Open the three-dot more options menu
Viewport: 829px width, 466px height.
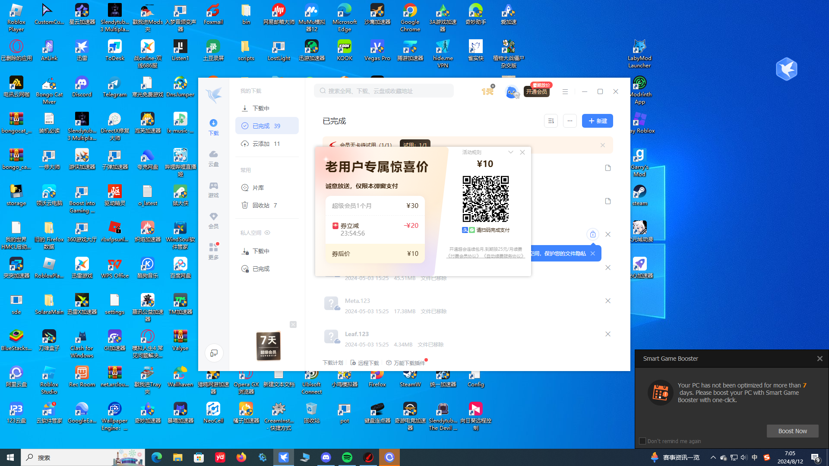(570, 121)
